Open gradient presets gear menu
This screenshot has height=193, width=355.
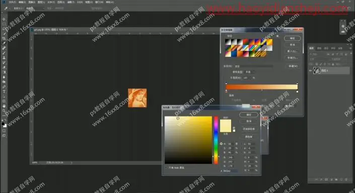pos(277,36)
